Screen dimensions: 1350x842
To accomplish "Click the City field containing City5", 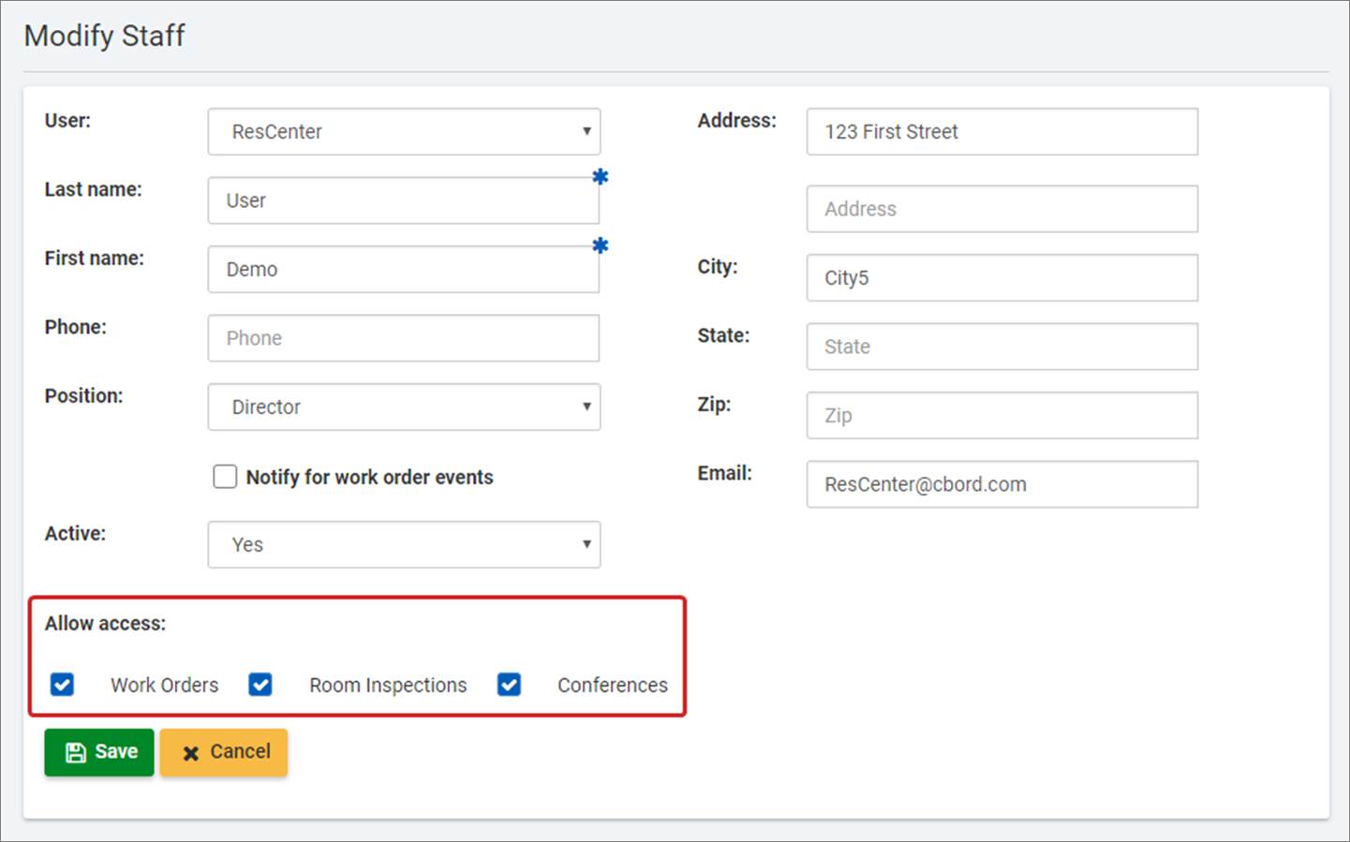I will pos(1001,278).
